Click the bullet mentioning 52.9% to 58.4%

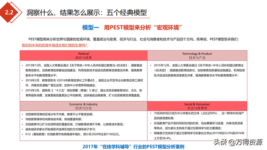coord(197,136)
